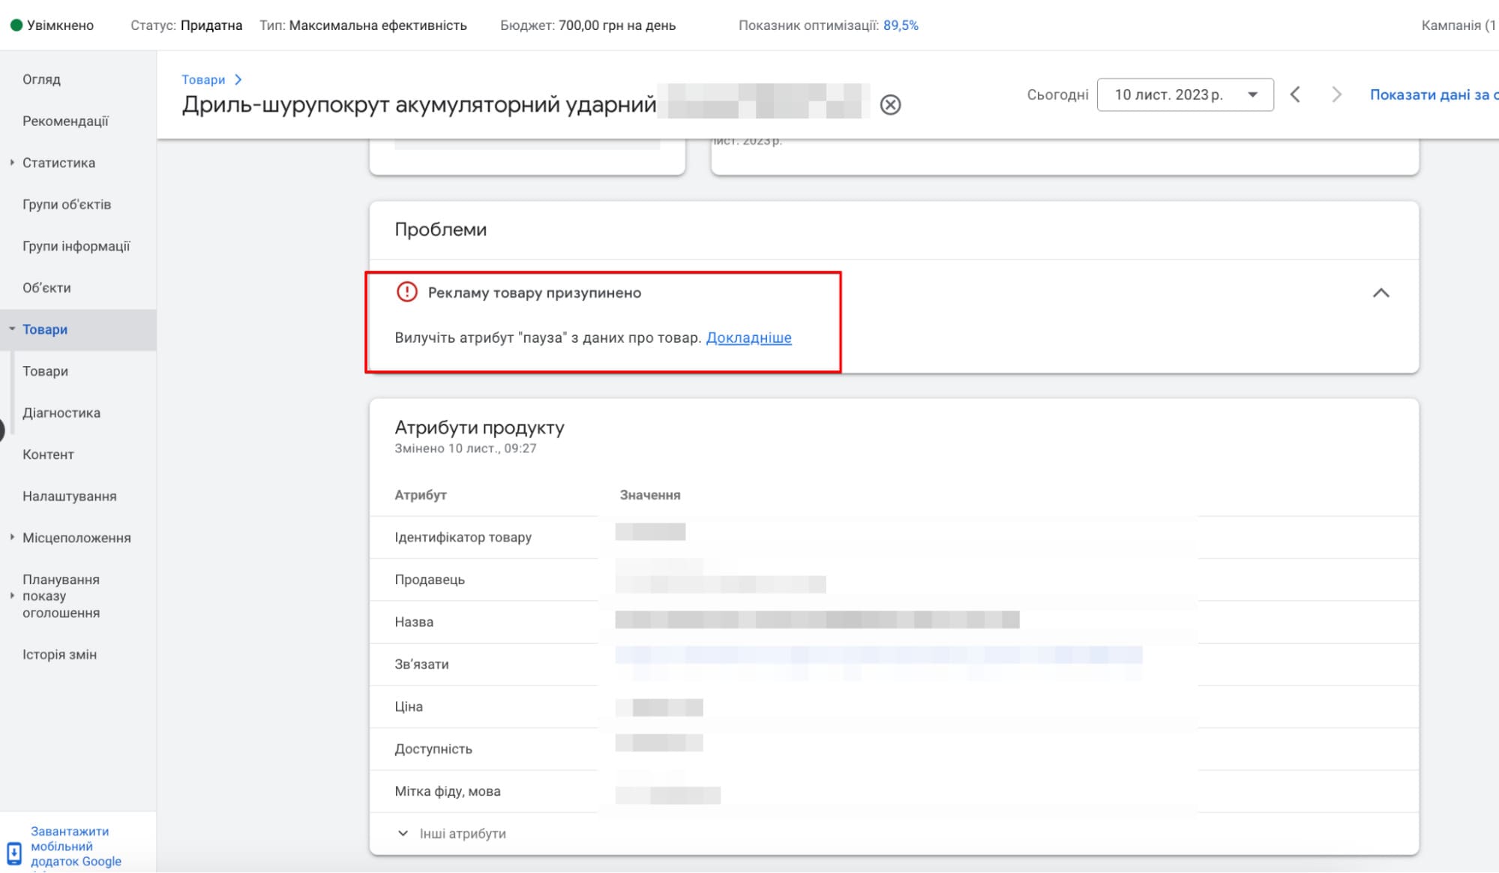This screenshot has width=1499, height=873.
Task: Click the chevron after Товари breadcrumb
Action: [x=238, y=79]
